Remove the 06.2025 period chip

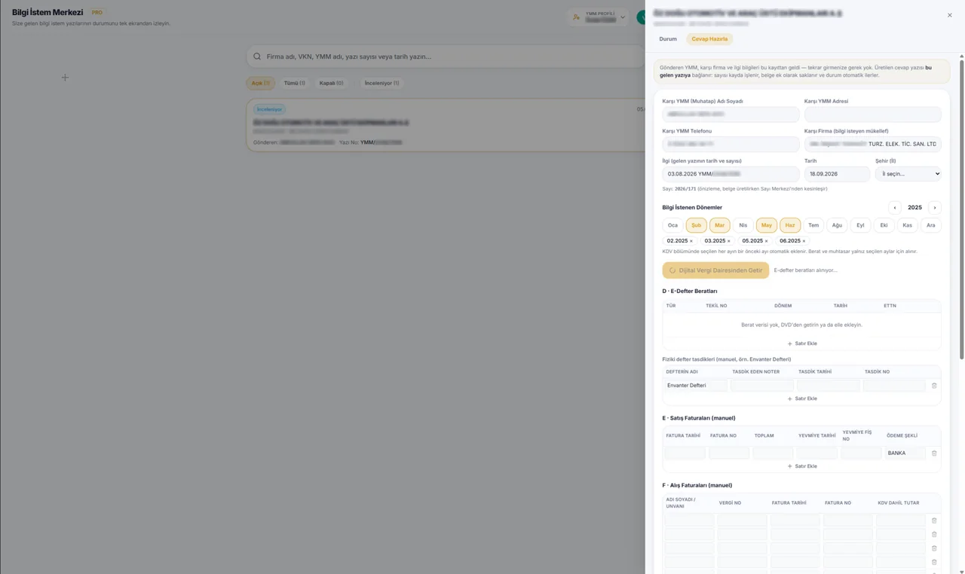804,241
